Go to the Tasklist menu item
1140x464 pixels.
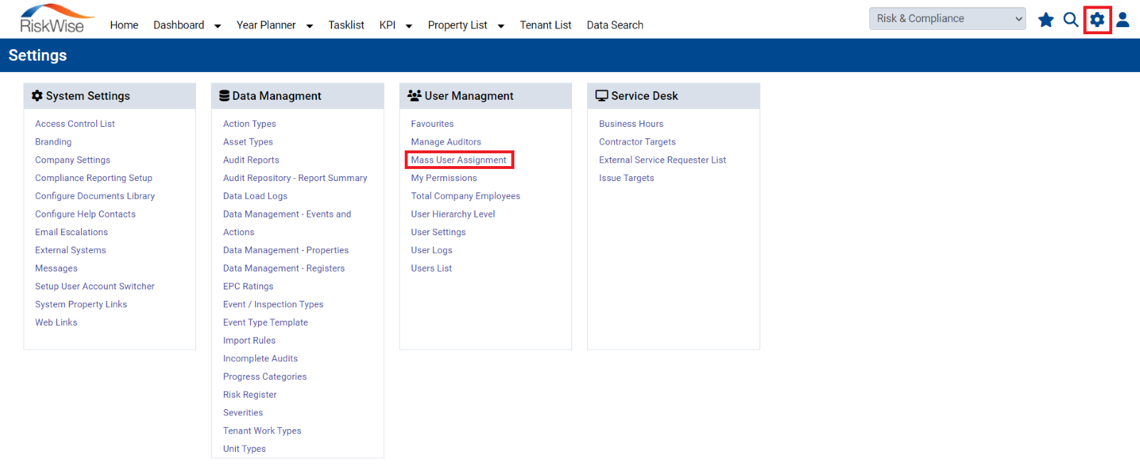[346, 25]
